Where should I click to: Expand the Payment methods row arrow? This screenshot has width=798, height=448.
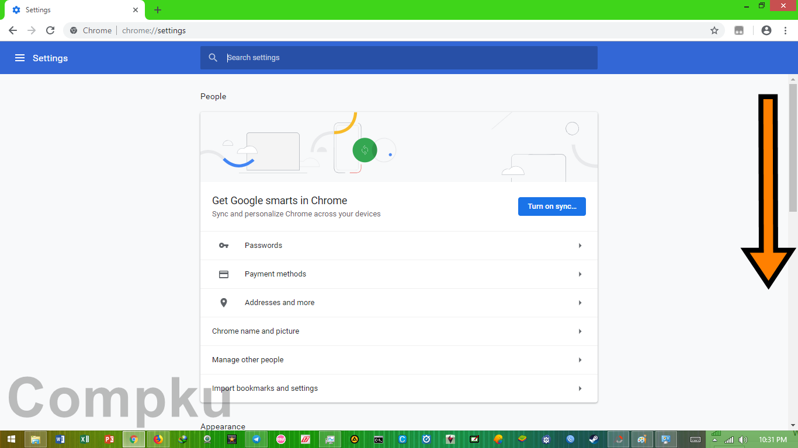[580, 274]
